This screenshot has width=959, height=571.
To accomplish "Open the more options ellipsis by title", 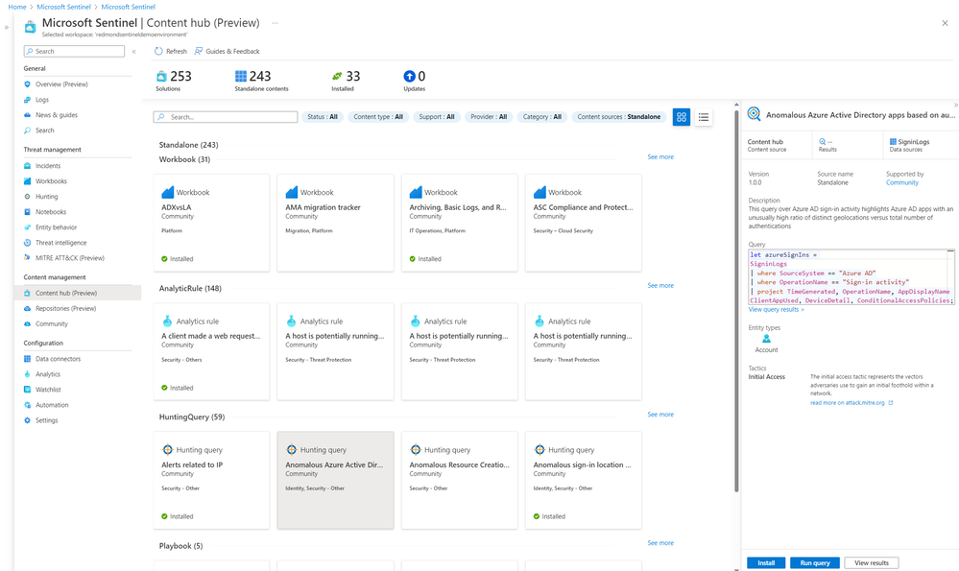I will 276,23.
